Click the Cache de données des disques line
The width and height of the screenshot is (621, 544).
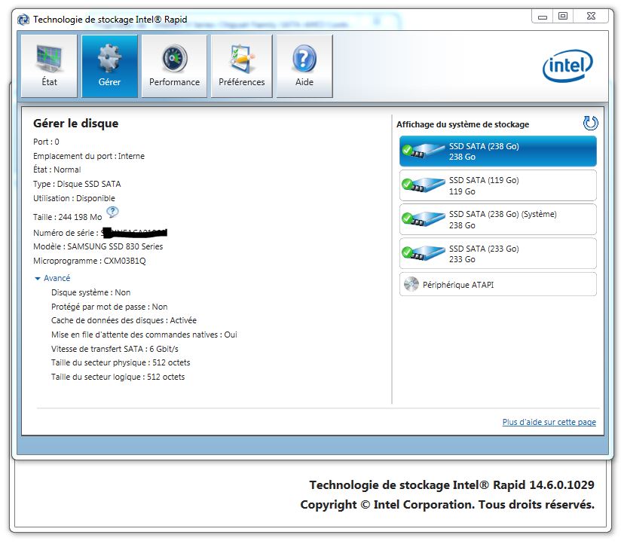(x=124, y=320)
